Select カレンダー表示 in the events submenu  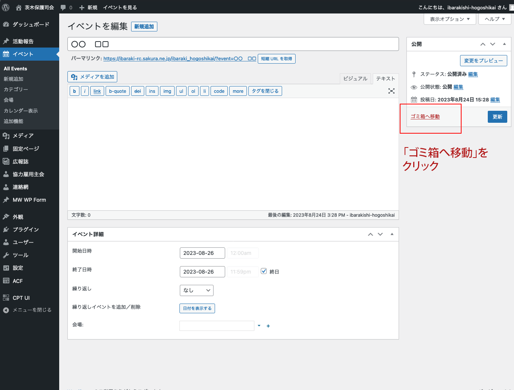click(21, 111)
